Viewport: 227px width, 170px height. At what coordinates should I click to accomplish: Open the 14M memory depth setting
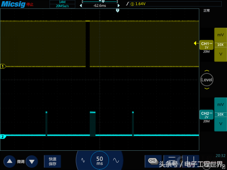click(x=62, y=2)
